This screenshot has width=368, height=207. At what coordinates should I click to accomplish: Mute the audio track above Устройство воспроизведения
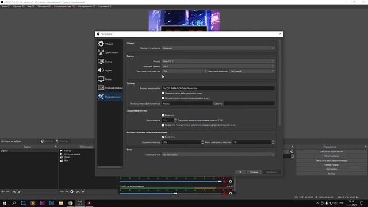(225, 182)
